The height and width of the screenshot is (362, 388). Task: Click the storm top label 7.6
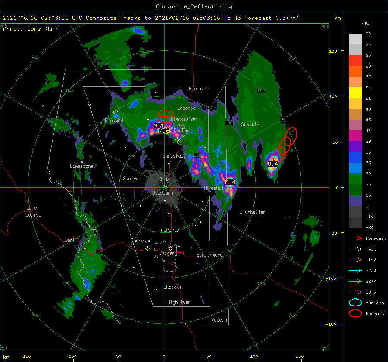click(164, 131)
